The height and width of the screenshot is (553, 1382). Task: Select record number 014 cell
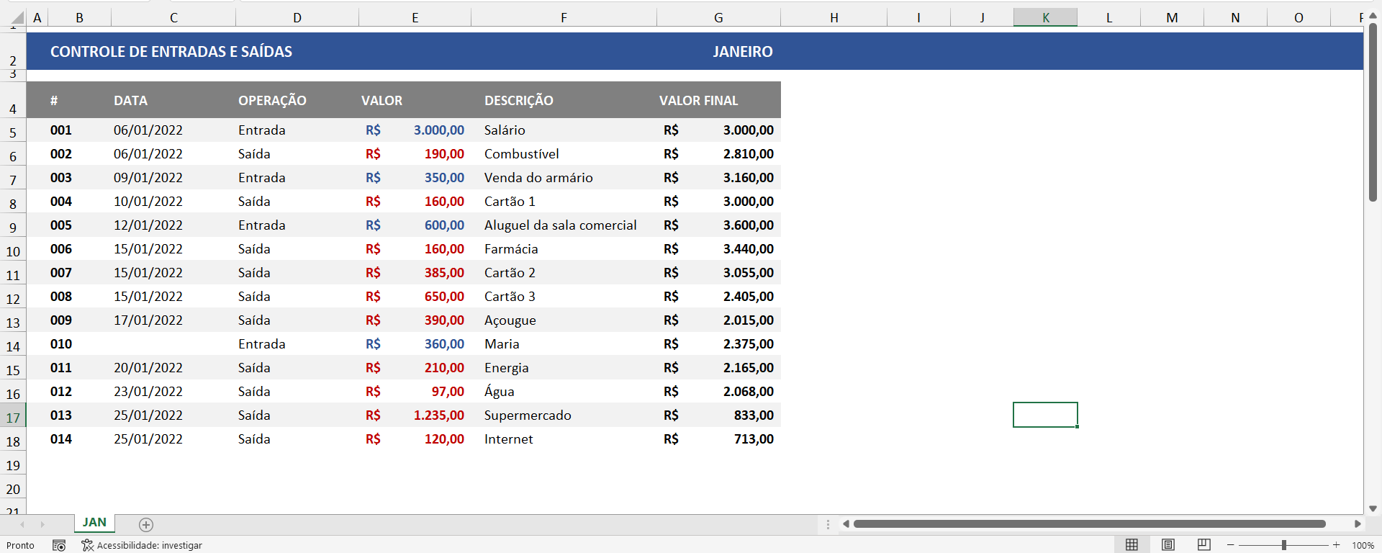click(x=79, y=439)
